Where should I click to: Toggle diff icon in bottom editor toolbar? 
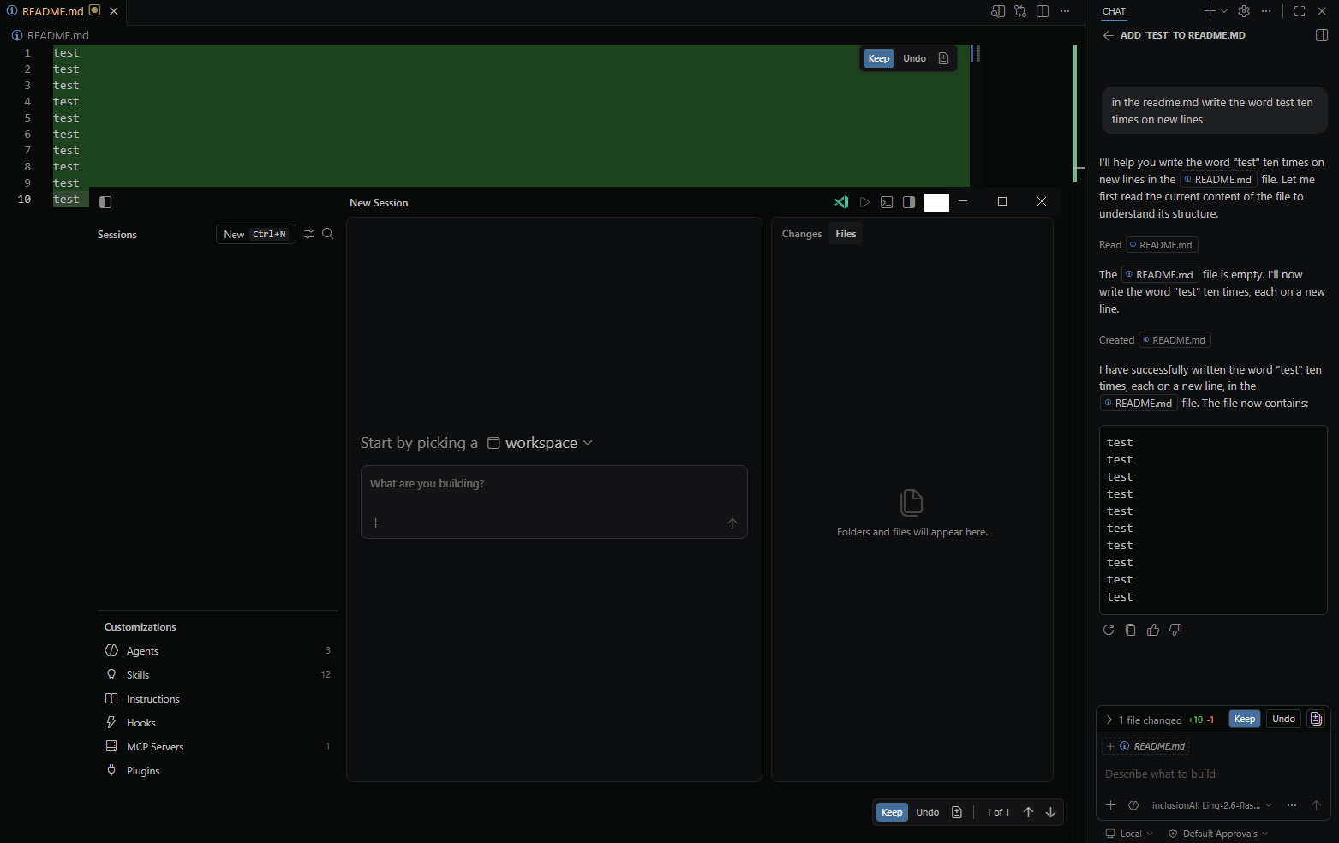(x=957, y=812)
